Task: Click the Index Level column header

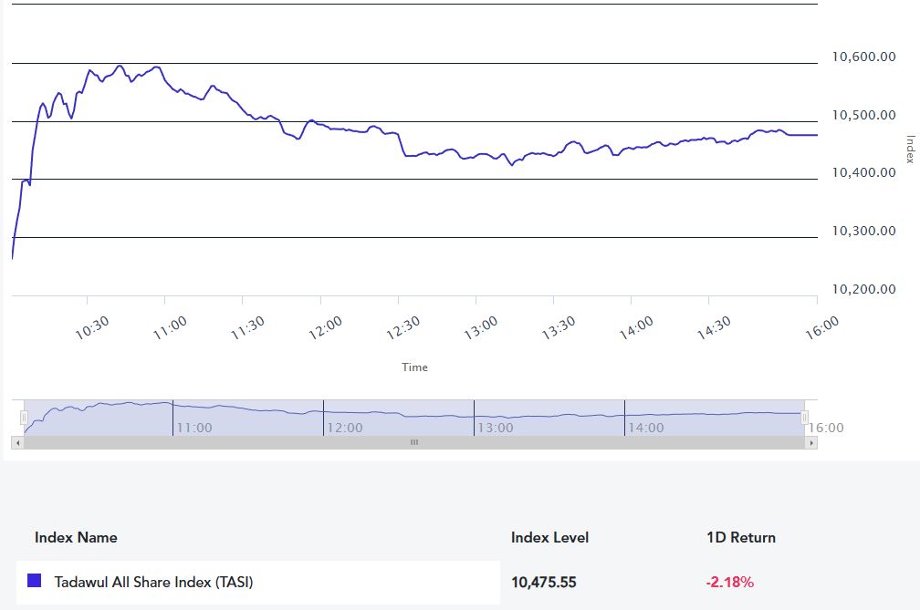Action: (549, 537)
